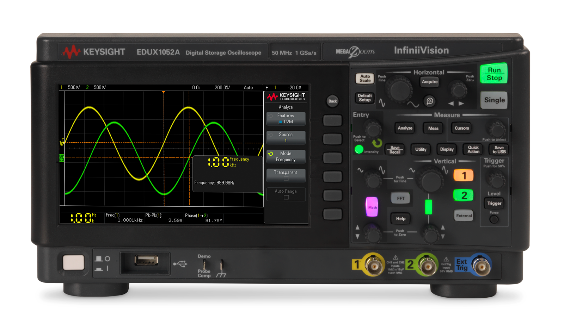Open the Features DVM softkey menu
The image size is (564, 317).
tap(286, 119)
